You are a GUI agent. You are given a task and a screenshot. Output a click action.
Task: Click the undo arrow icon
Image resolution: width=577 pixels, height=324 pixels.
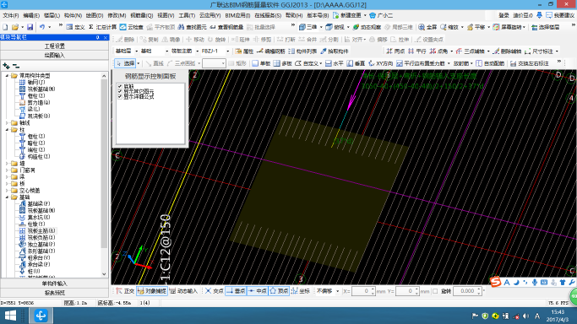click(x=42, y=27)
